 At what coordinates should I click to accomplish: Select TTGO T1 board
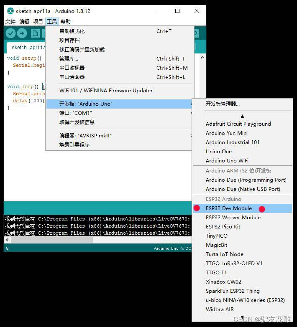point(242,272)
